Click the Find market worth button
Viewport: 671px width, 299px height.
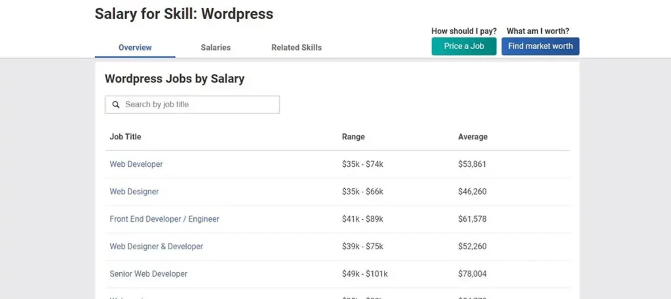[540, 46]
